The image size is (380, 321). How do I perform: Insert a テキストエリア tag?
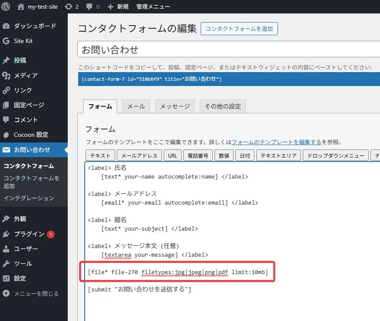coord(278,156)
